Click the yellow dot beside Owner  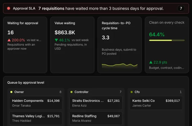[x=11, y=92]
